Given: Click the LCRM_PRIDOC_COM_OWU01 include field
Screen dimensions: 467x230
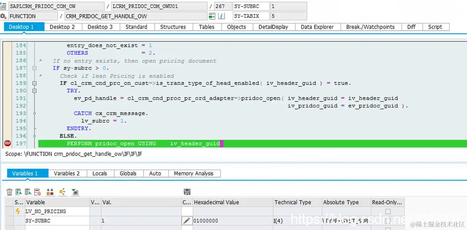Looking at the screenshot, I should pyautogui.click(x=159, y=6).
